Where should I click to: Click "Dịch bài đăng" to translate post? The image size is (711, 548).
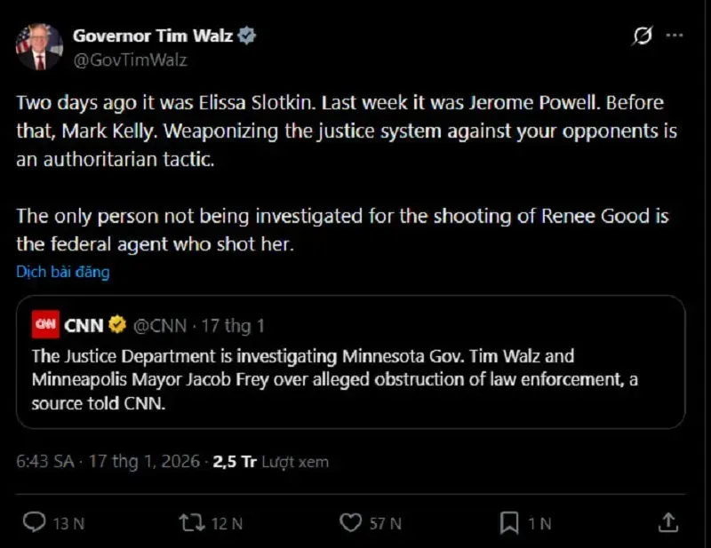(62, 272)
